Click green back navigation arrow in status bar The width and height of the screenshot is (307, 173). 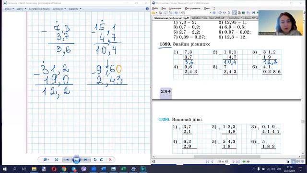coord(244,161)
